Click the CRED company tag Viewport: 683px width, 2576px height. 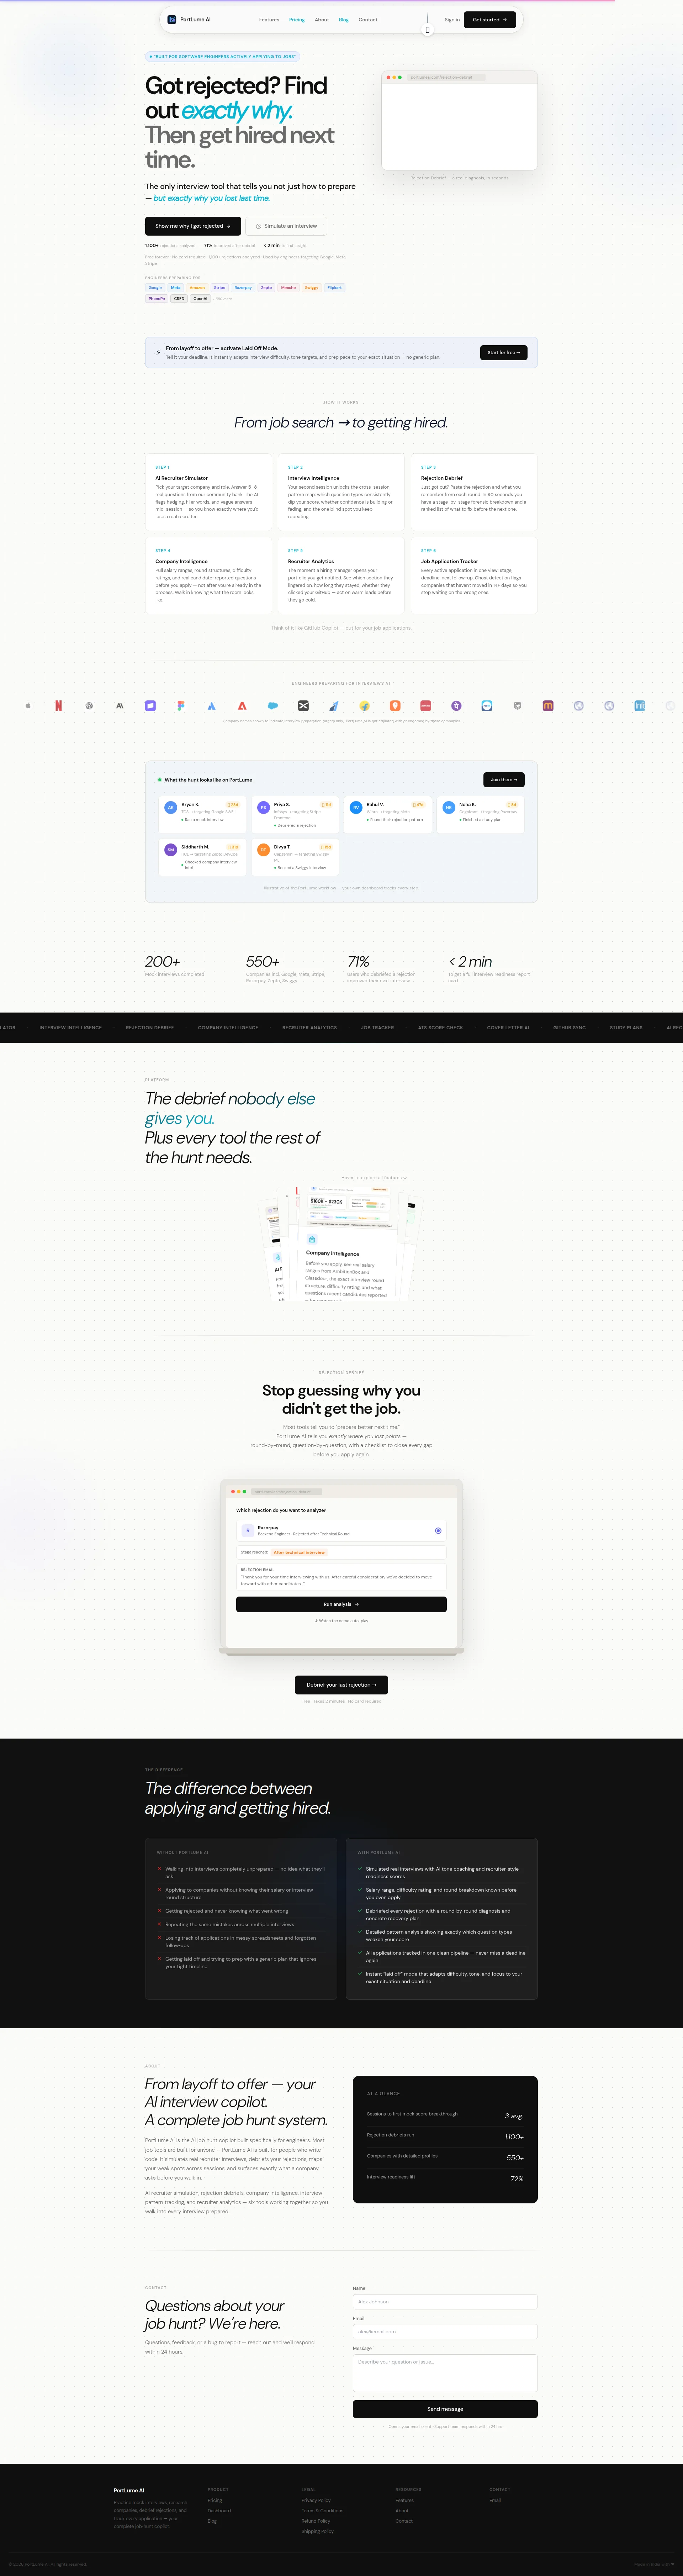[179, 298]
